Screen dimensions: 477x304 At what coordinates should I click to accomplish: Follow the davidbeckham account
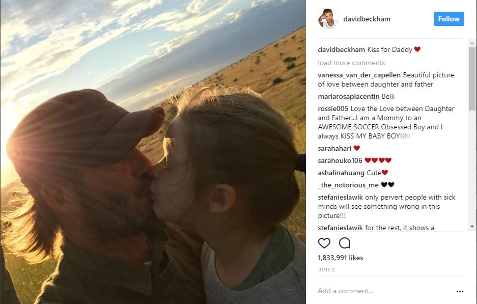448,19
